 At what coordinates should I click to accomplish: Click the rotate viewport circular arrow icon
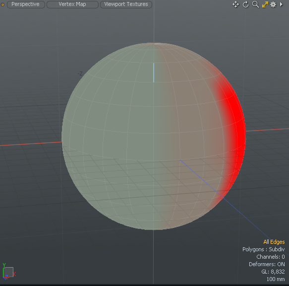[x=245, y=4]
